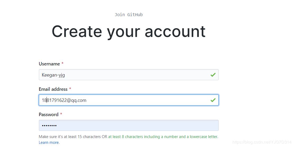Click the red asterisk beside Email address label
This screenshot has height=147, width=294.
coord(70,89)
